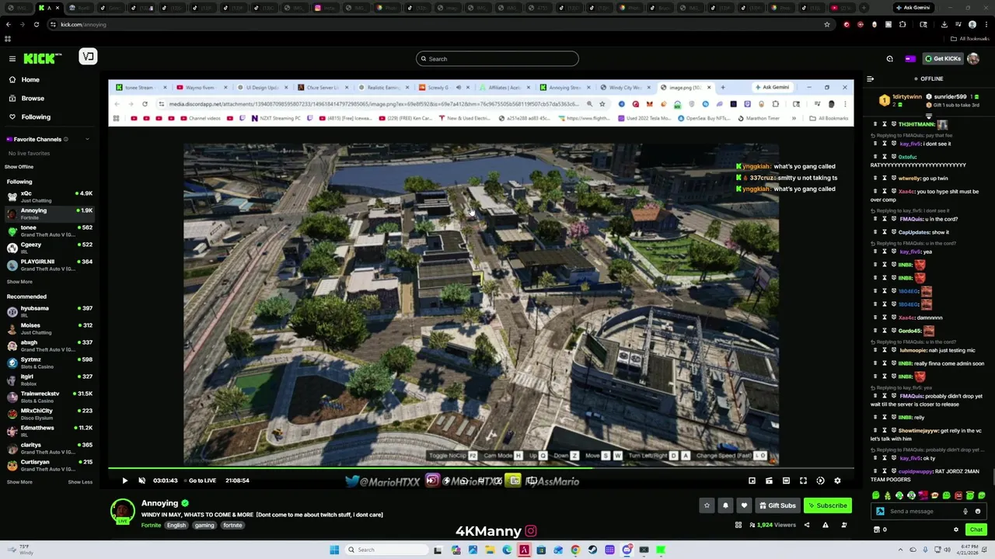The image size is (995, 559).
Task: Unmute the stream volume
Action: click(141, 481)
